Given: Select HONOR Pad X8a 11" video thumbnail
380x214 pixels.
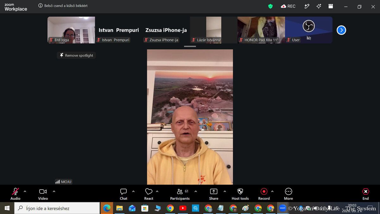Looking at the screenshot, I should [261, 30].
